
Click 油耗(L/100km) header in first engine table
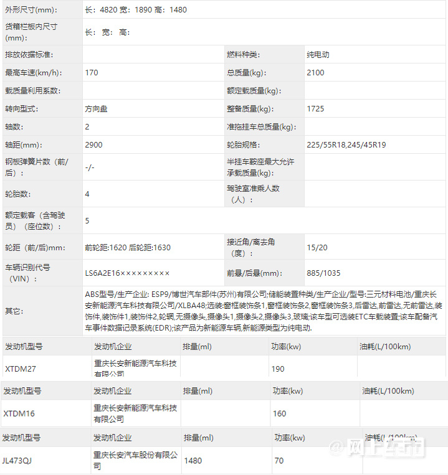tap(385, 347)
